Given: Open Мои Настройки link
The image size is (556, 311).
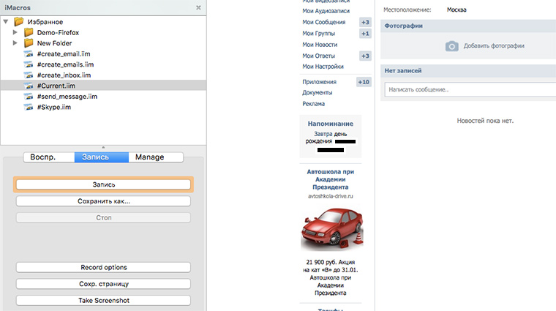Looking at the screenshot, I should [323, 67].
